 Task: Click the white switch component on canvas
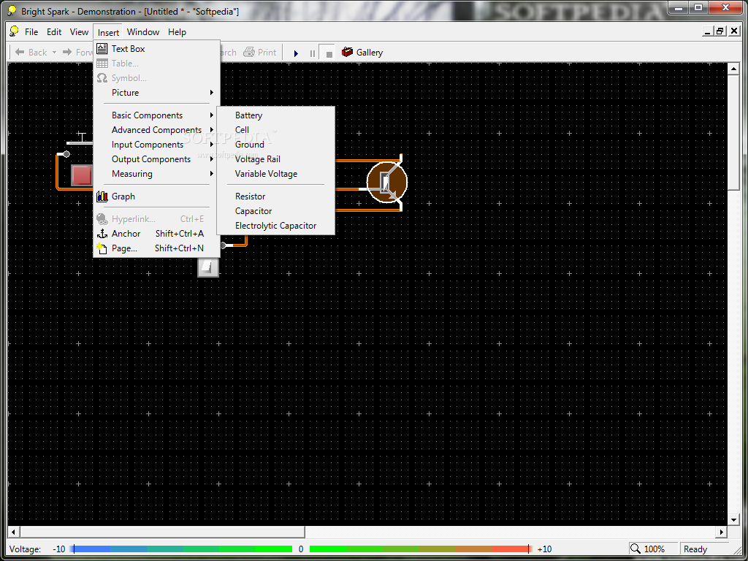click(x=208, y=267)
